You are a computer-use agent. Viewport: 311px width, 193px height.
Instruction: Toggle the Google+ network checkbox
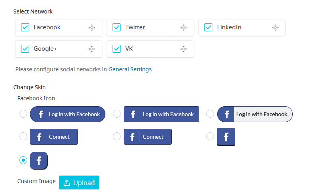point(25,49)
